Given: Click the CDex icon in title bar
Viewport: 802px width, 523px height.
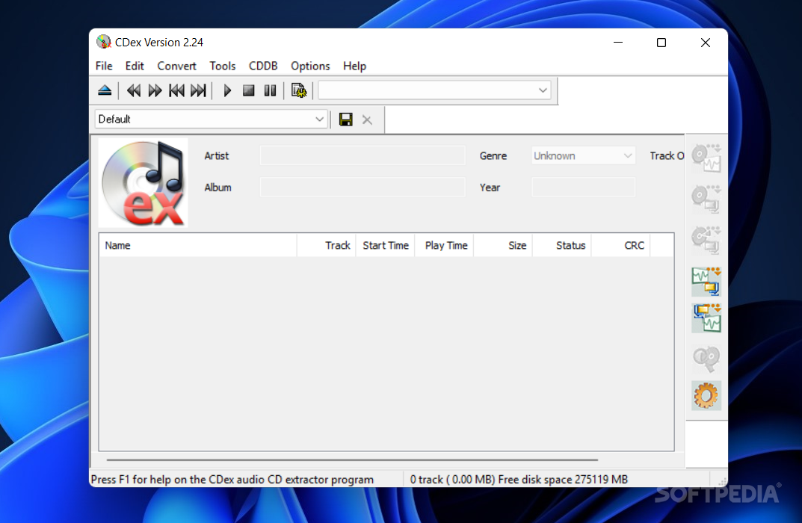Looking at the screenshot, I should (104, 42).
